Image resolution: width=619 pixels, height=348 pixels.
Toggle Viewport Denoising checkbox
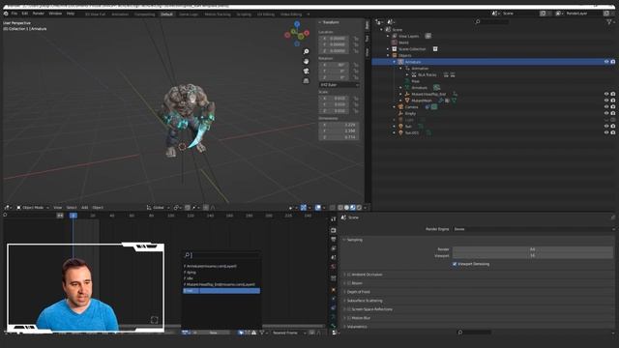tap(455, 264)
